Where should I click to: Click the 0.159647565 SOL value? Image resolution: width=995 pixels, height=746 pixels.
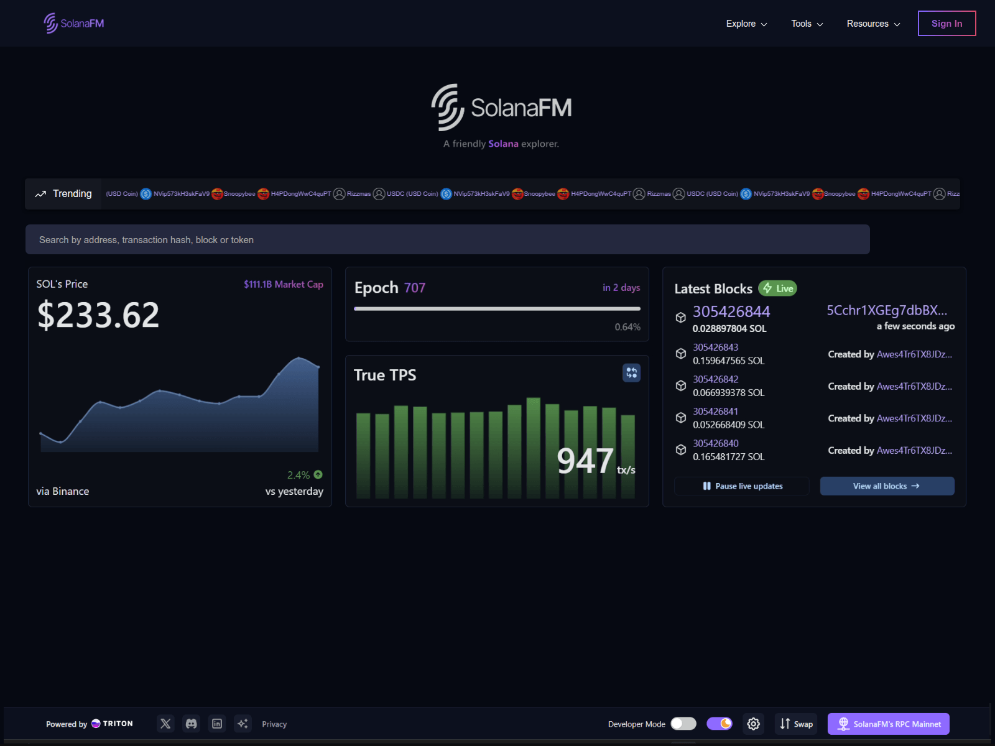coord(729,361)
